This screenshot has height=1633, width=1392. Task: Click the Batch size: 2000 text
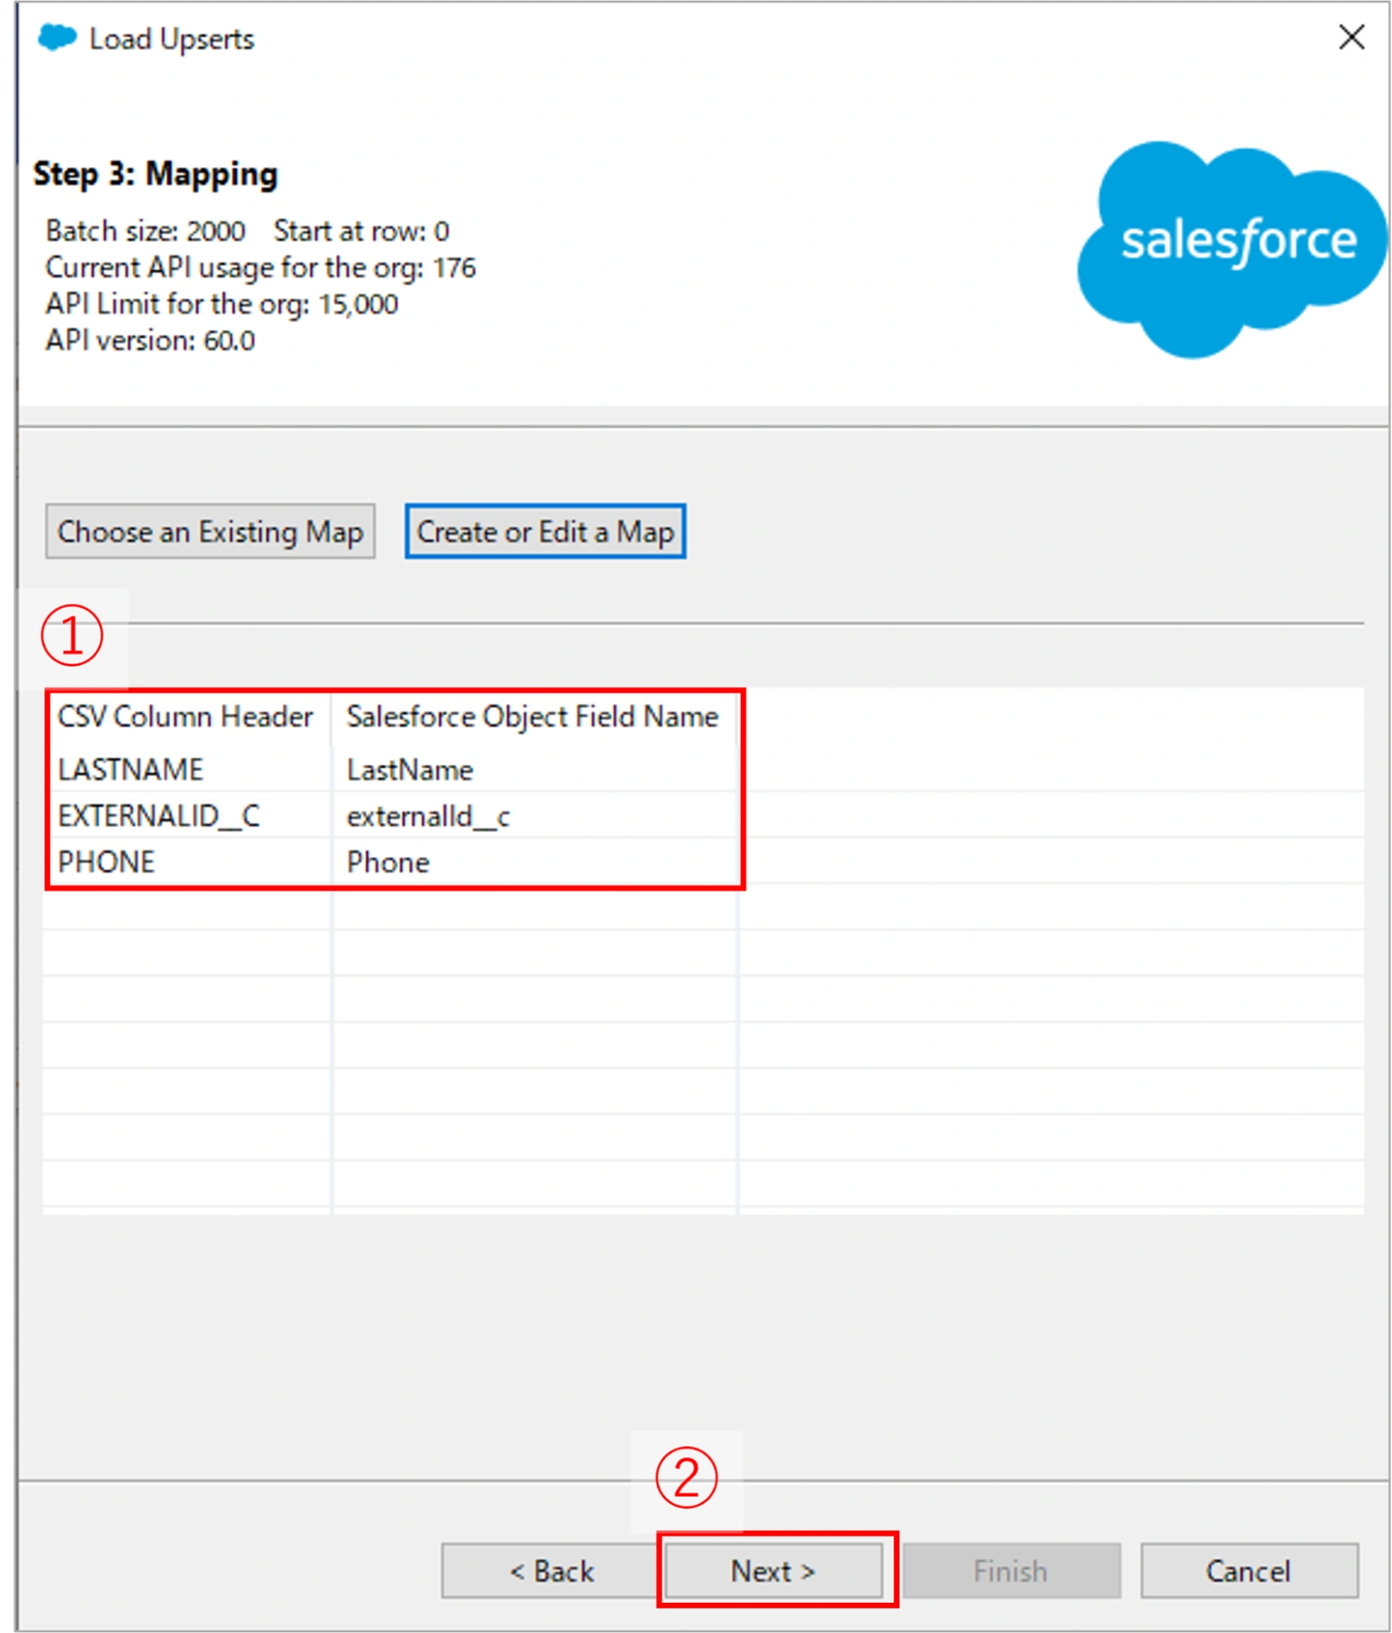pos(145,231)
